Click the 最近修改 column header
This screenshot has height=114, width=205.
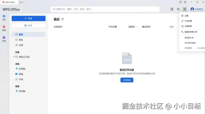tap(146, 27)
